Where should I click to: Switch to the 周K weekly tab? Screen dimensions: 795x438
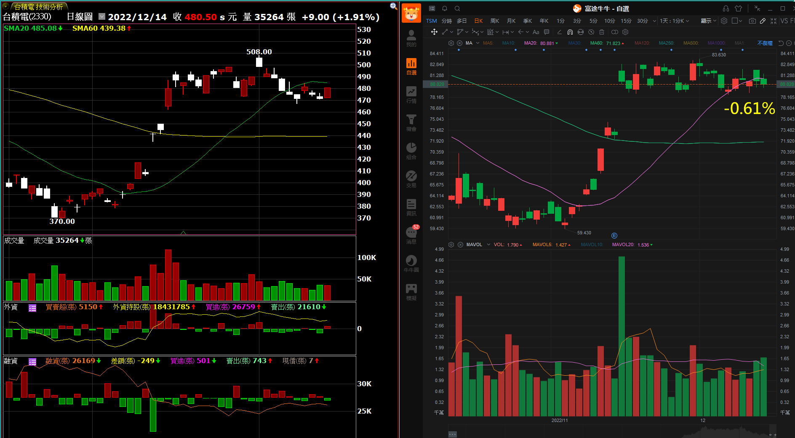(495, 21)
